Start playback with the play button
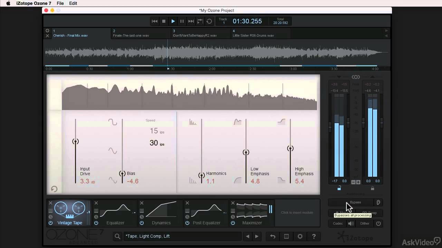The width and height of the screenshot is (442, 248). click(173, 21)
